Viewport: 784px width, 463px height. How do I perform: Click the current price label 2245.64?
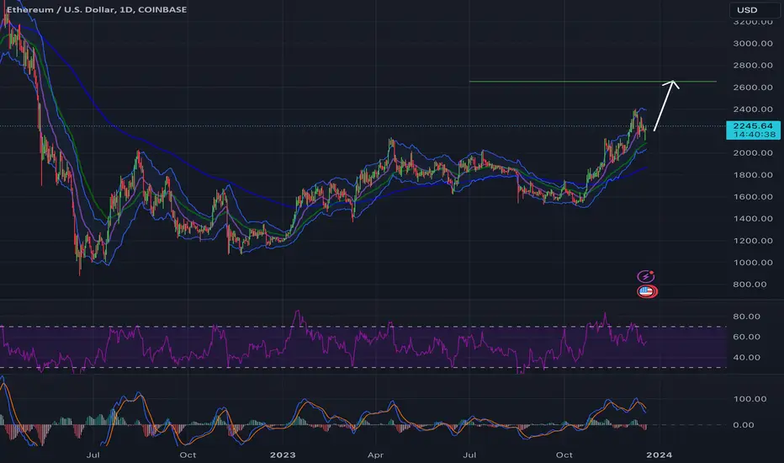753,125
